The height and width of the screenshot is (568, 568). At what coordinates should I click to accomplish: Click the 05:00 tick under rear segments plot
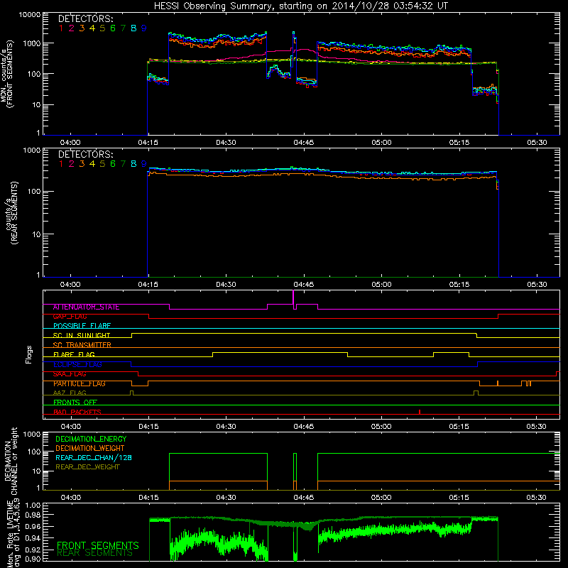(x=381, y=285)
